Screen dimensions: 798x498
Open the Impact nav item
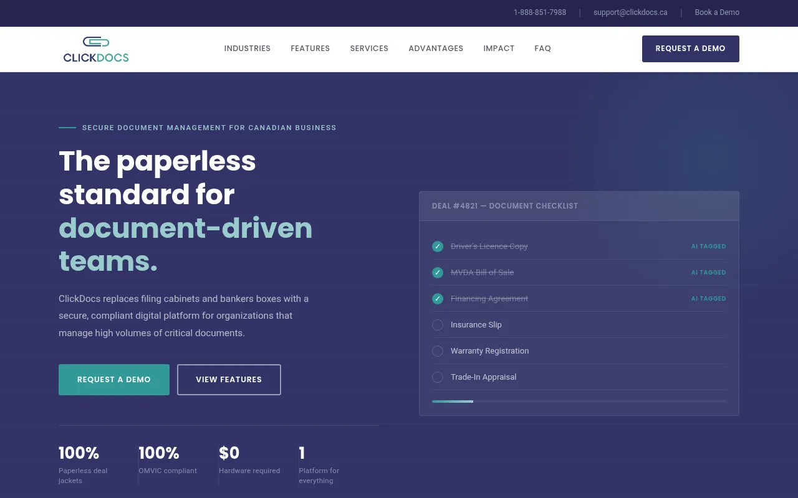[x=499, y=49]
